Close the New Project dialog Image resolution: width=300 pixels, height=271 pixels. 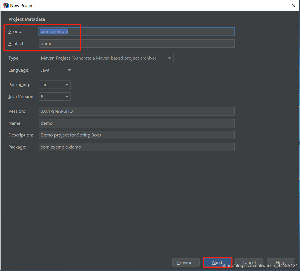point(293,5)
